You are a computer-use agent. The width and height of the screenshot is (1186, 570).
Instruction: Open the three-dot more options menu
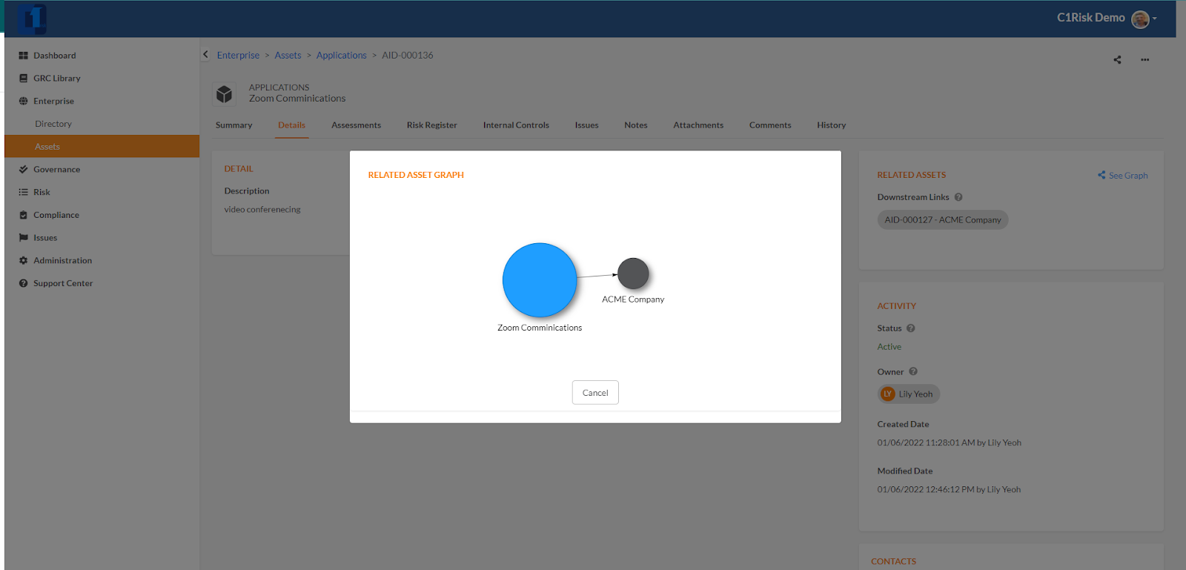click(x=1145, y=60)
